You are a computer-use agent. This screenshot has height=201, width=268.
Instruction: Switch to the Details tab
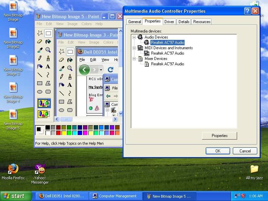184,22
